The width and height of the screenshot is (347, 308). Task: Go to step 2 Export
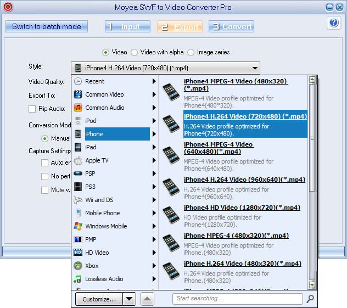pos(180,26)
